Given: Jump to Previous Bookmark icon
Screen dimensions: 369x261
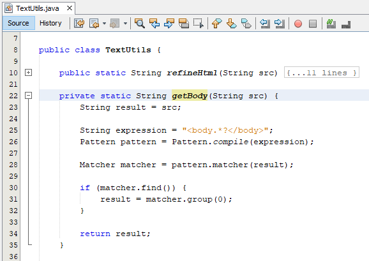Looking at the screenshot, I should click(217, 23).
